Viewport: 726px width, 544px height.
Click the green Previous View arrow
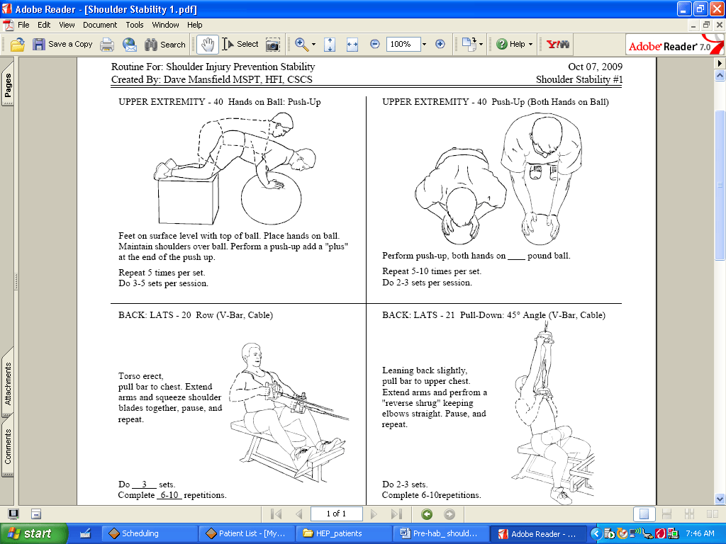tap(427, 514)
